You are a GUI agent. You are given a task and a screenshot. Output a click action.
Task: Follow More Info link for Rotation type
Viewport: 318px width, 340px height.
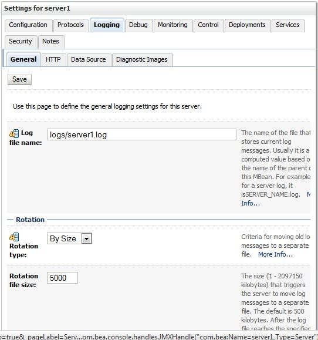[x=275, y=254]
